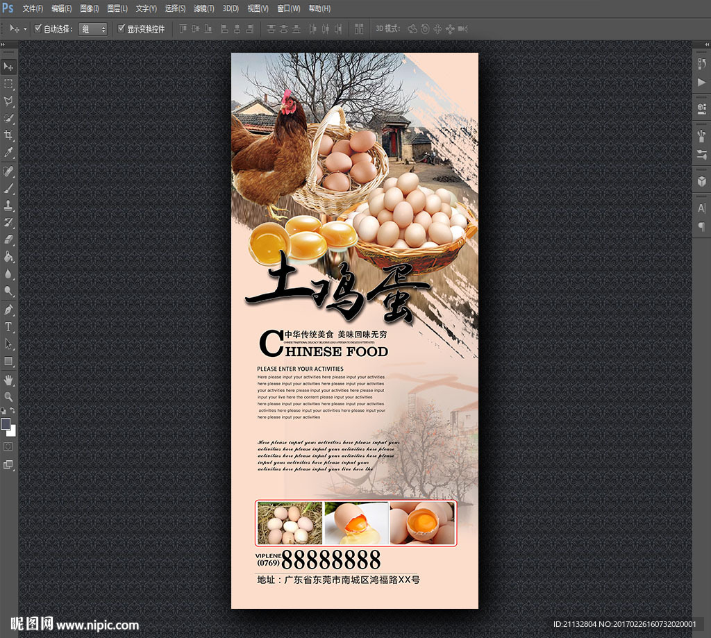
Task: Expand the Move tool preset picker arrow
Action: tap(26, 29)
